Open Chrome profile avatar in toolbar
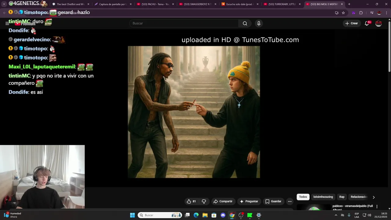 pyautogui.click(x=379, y=13)
